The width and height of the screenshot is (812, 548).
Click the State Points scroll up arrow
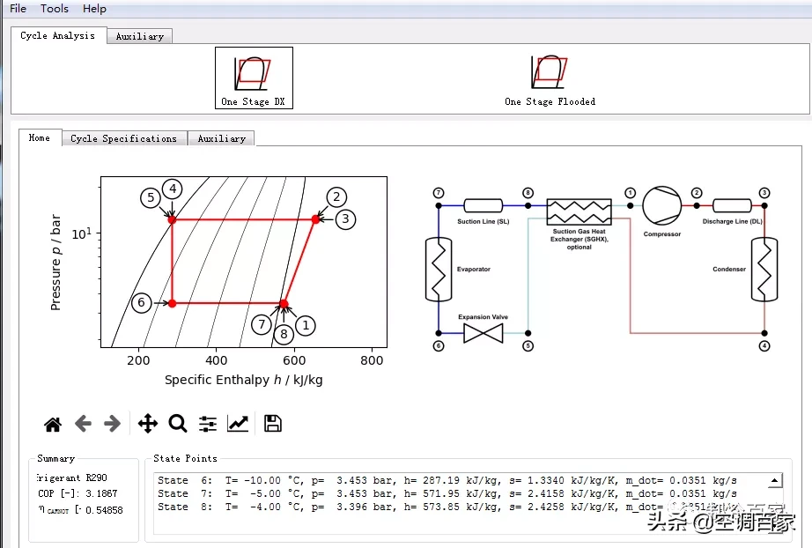pos(774,481)
